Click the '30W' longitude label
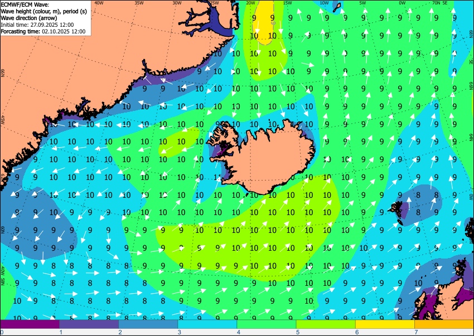The height and width of the screenshot is (336, 474). [177, 3]
